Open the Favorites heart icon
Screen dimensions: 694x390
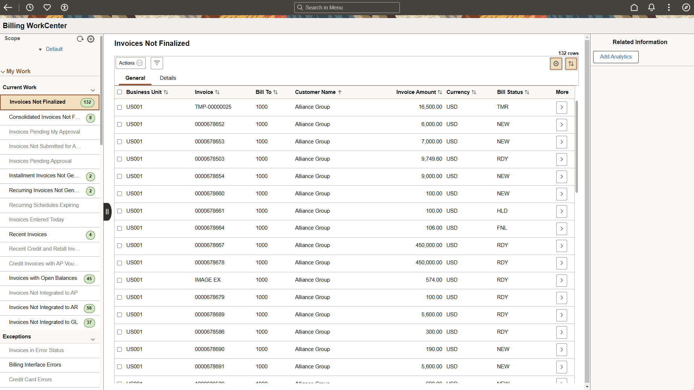click(47, 7)
